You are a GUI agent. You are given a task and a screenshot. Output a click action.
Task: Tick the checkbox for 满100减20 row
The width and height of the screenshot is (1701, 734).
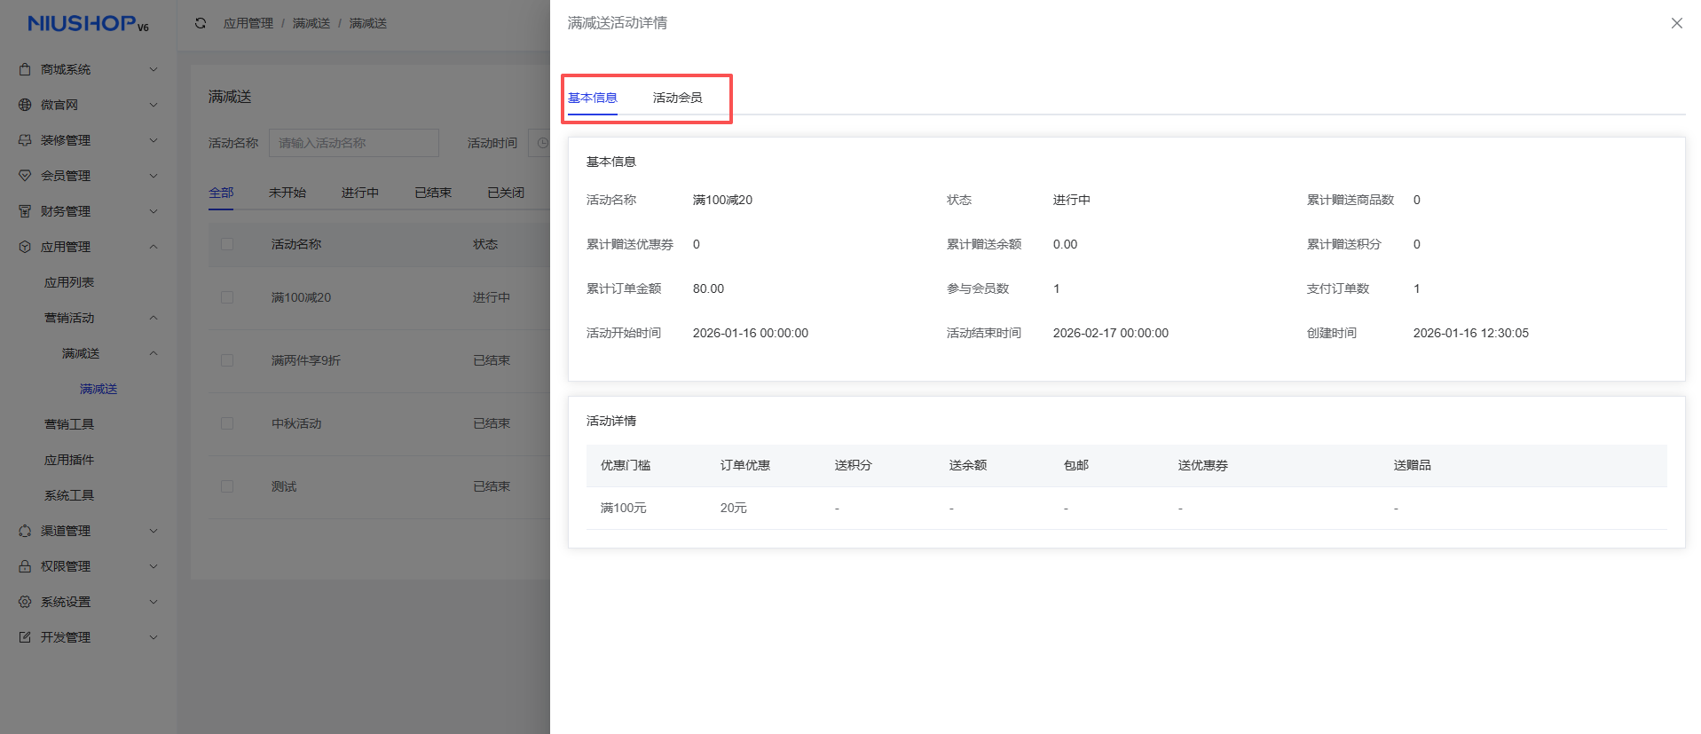click(227, 297)
